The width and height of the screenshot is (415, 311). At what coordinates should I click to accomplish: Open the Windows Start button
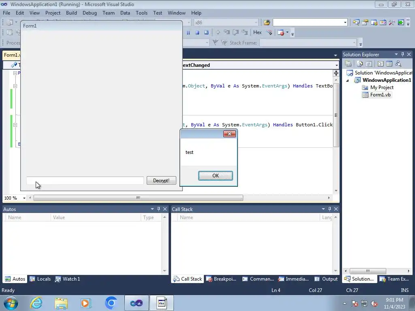[x=11, y=303]
